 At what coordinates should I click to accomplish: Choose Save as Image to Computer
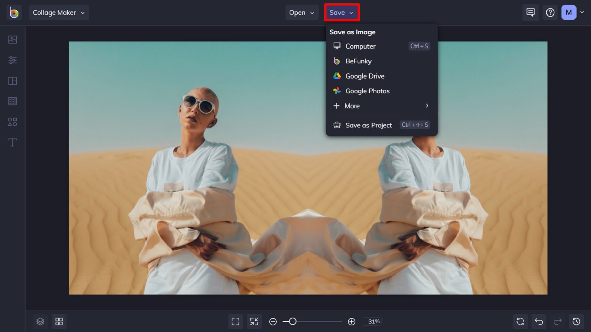360,46
